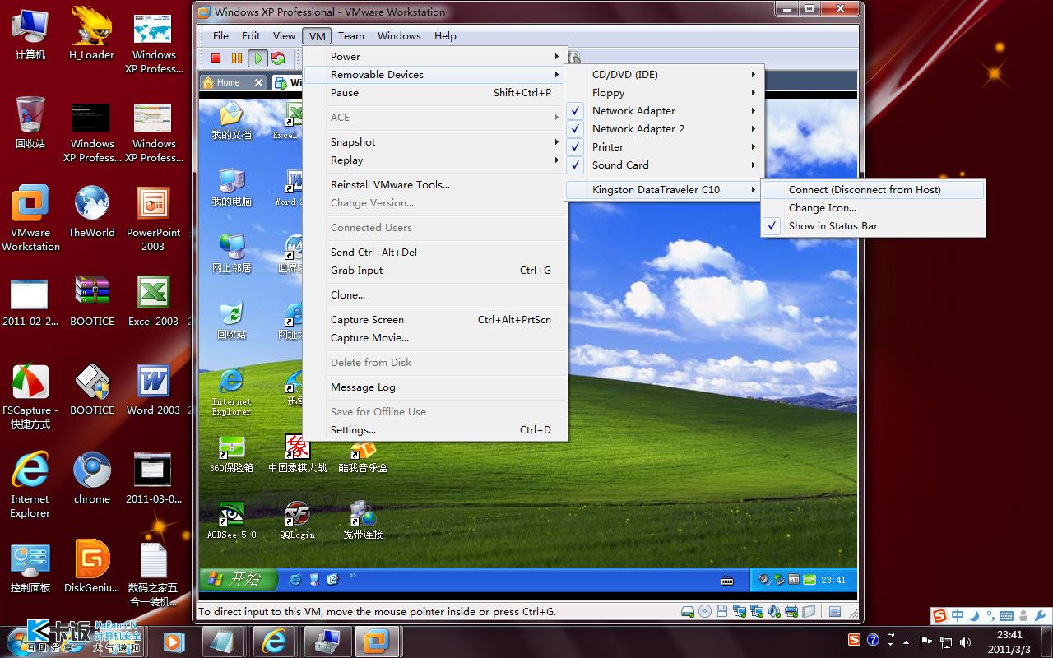1053x658 pixels.
Task: Expand Snapshot submenu
Action: pyautogui.click(x=434, y=141)
